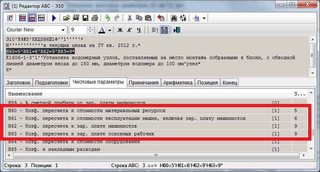Screen dimensions: 320x172
Task: Click the value 6 in row H61
Action: click(296, 119)
